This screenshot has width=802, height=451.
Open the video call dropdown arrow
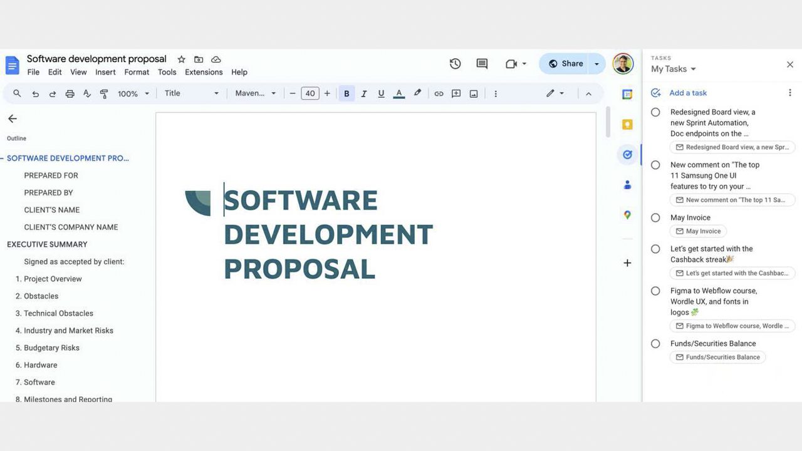[x=524, y=64]
